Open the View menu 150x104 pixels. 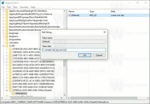pyautogui.click(x=15, y=7)
